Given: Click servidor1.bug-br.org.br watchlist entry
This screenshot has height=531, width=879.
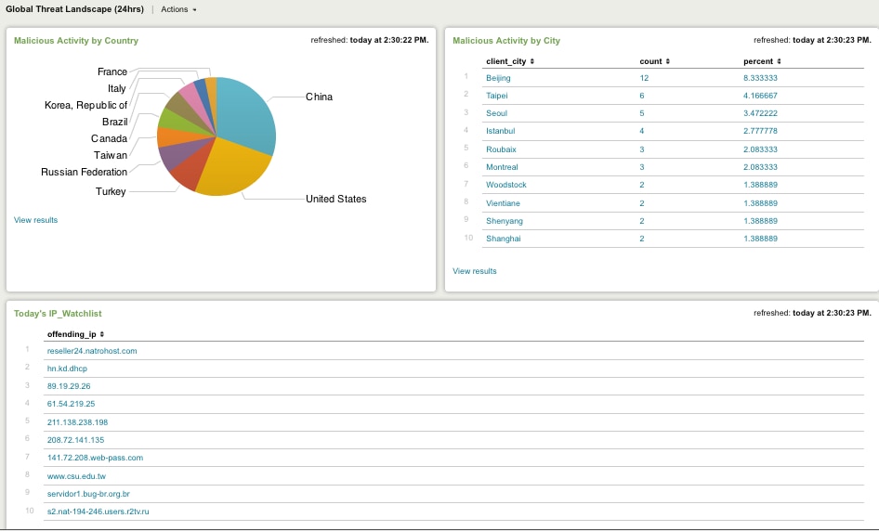Looking at the screenshot, I should (x=88, y=494).
